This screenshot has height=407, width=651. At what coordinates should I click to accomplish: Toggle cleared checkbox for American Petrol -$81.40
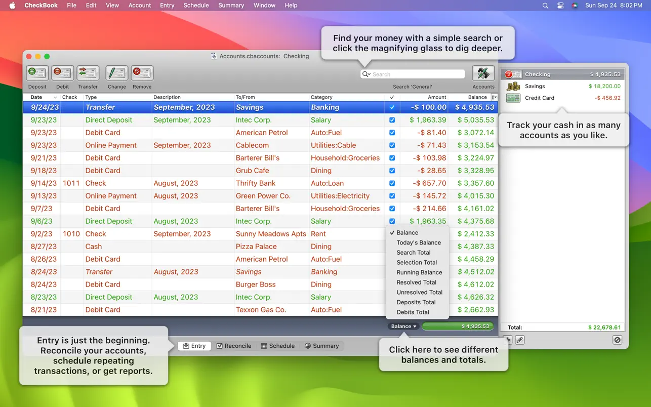click(392, 133)
